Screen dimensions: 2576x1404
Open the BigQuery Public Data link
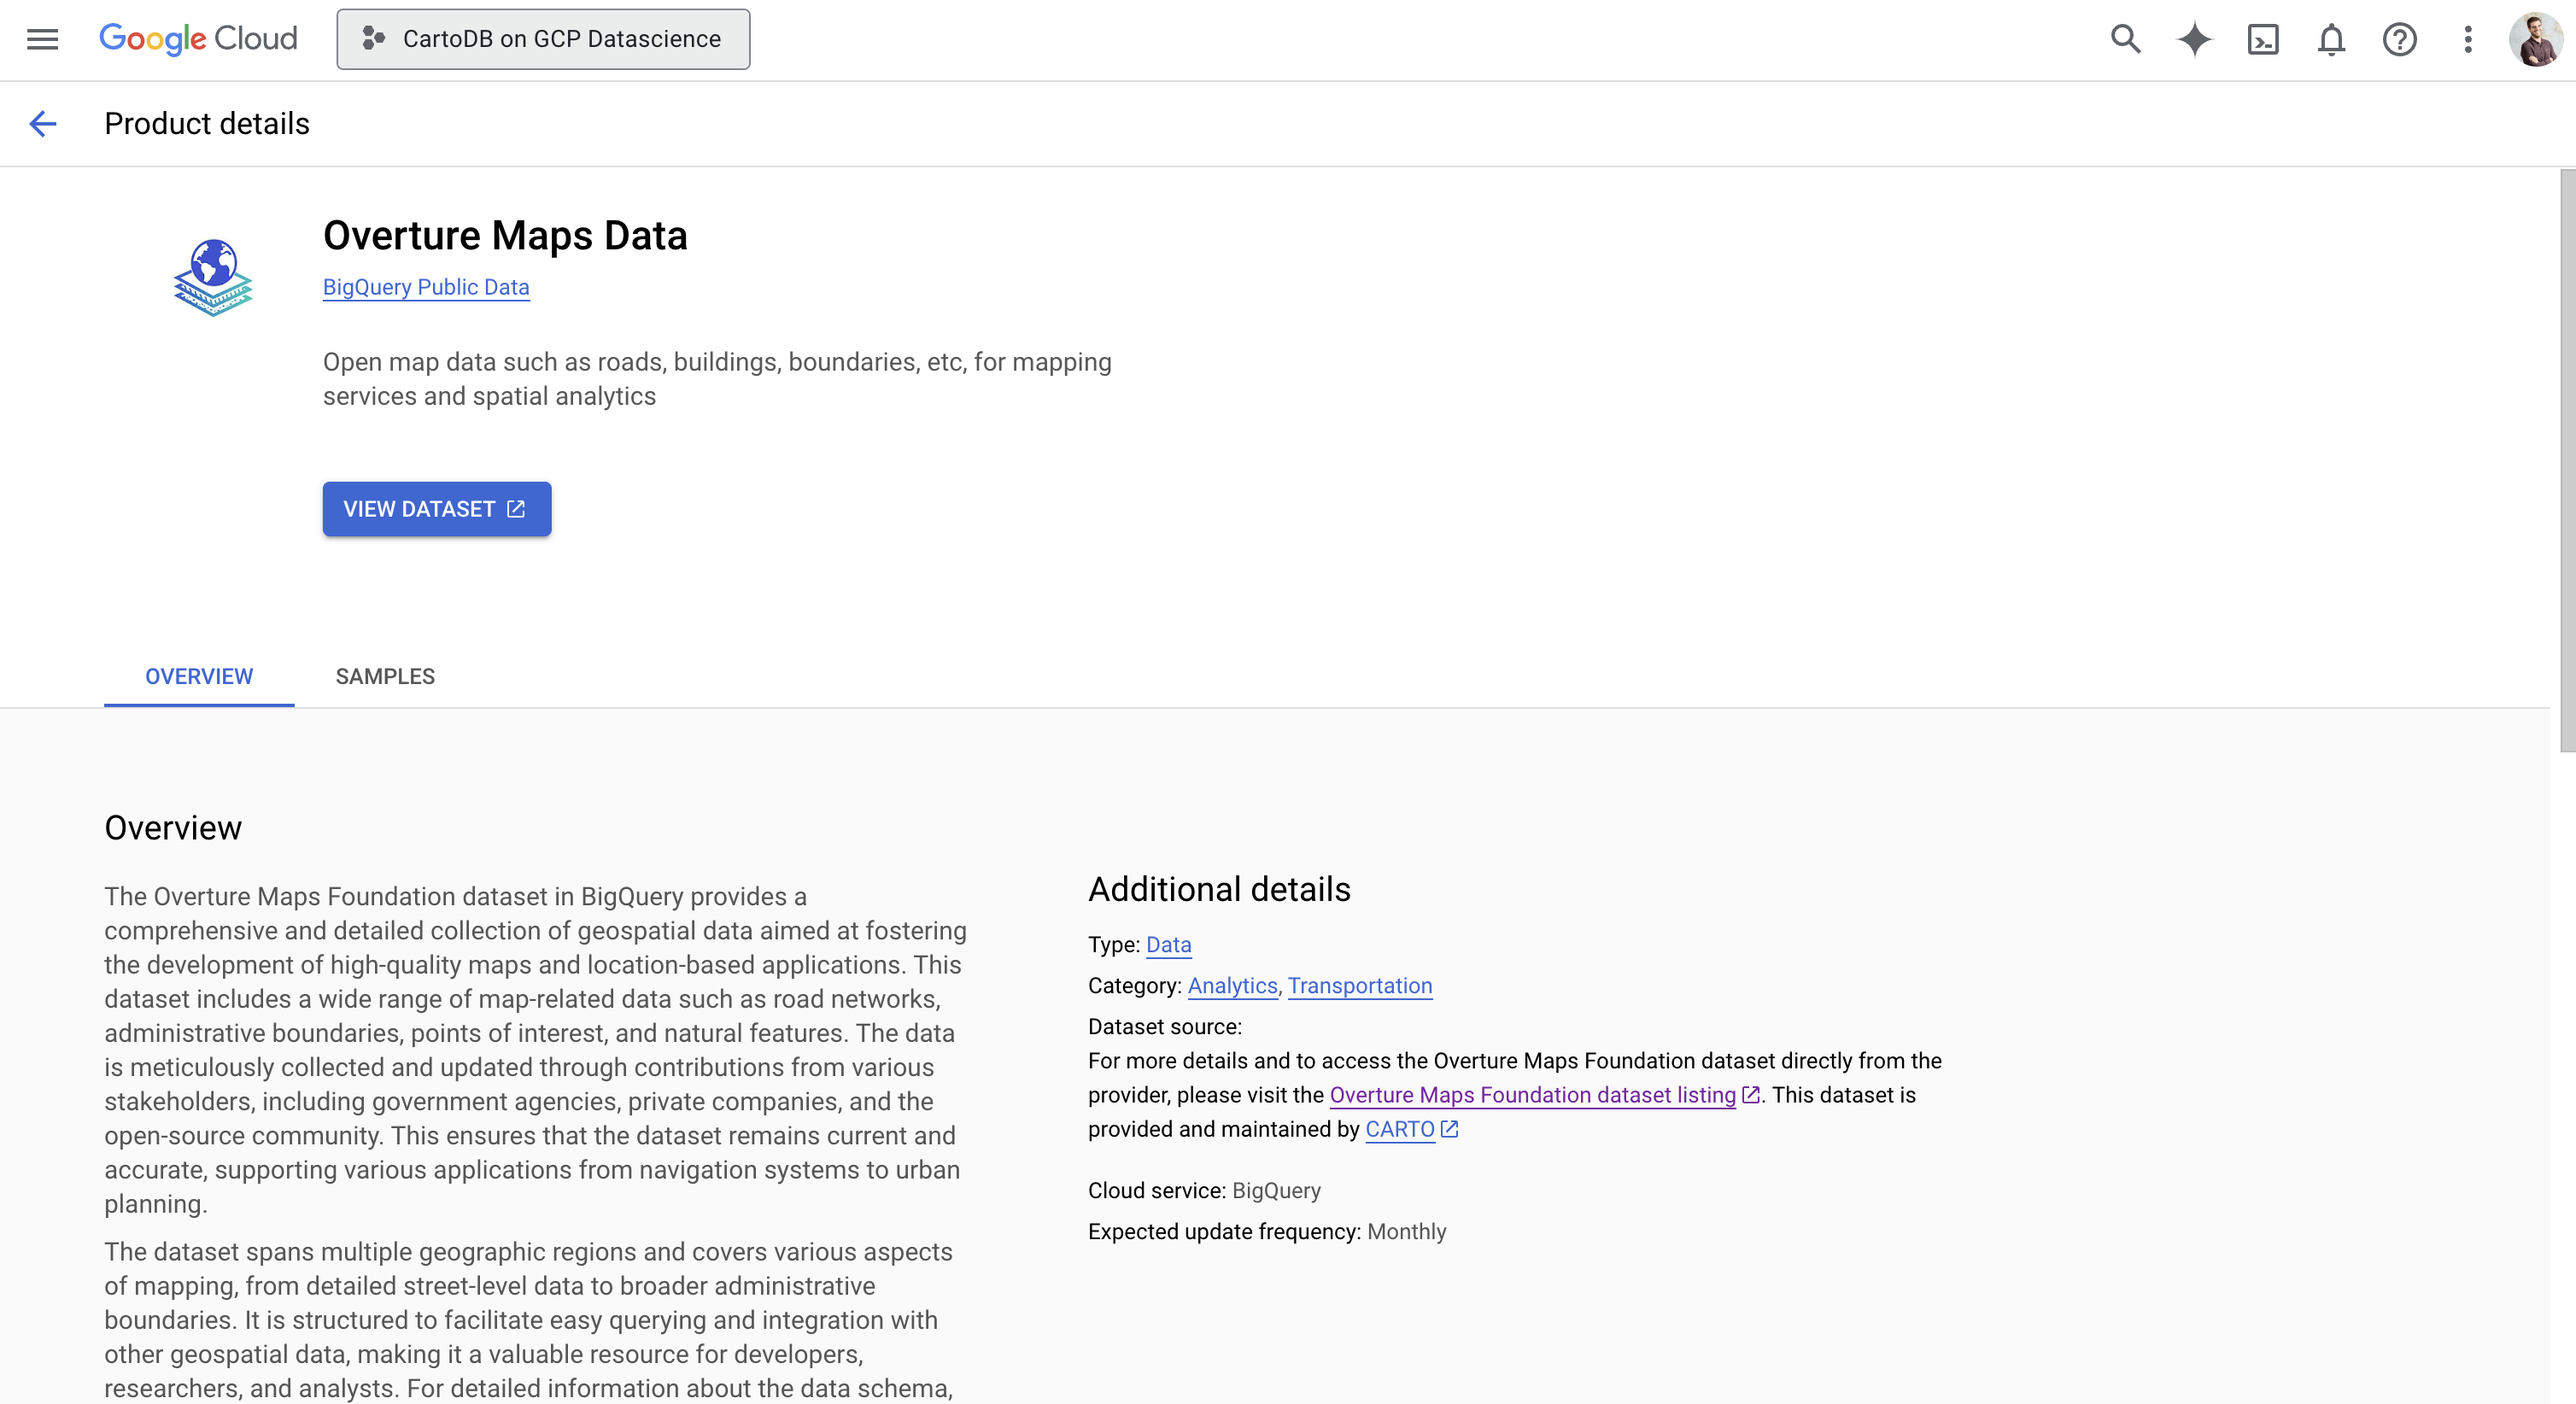(426, 287)
